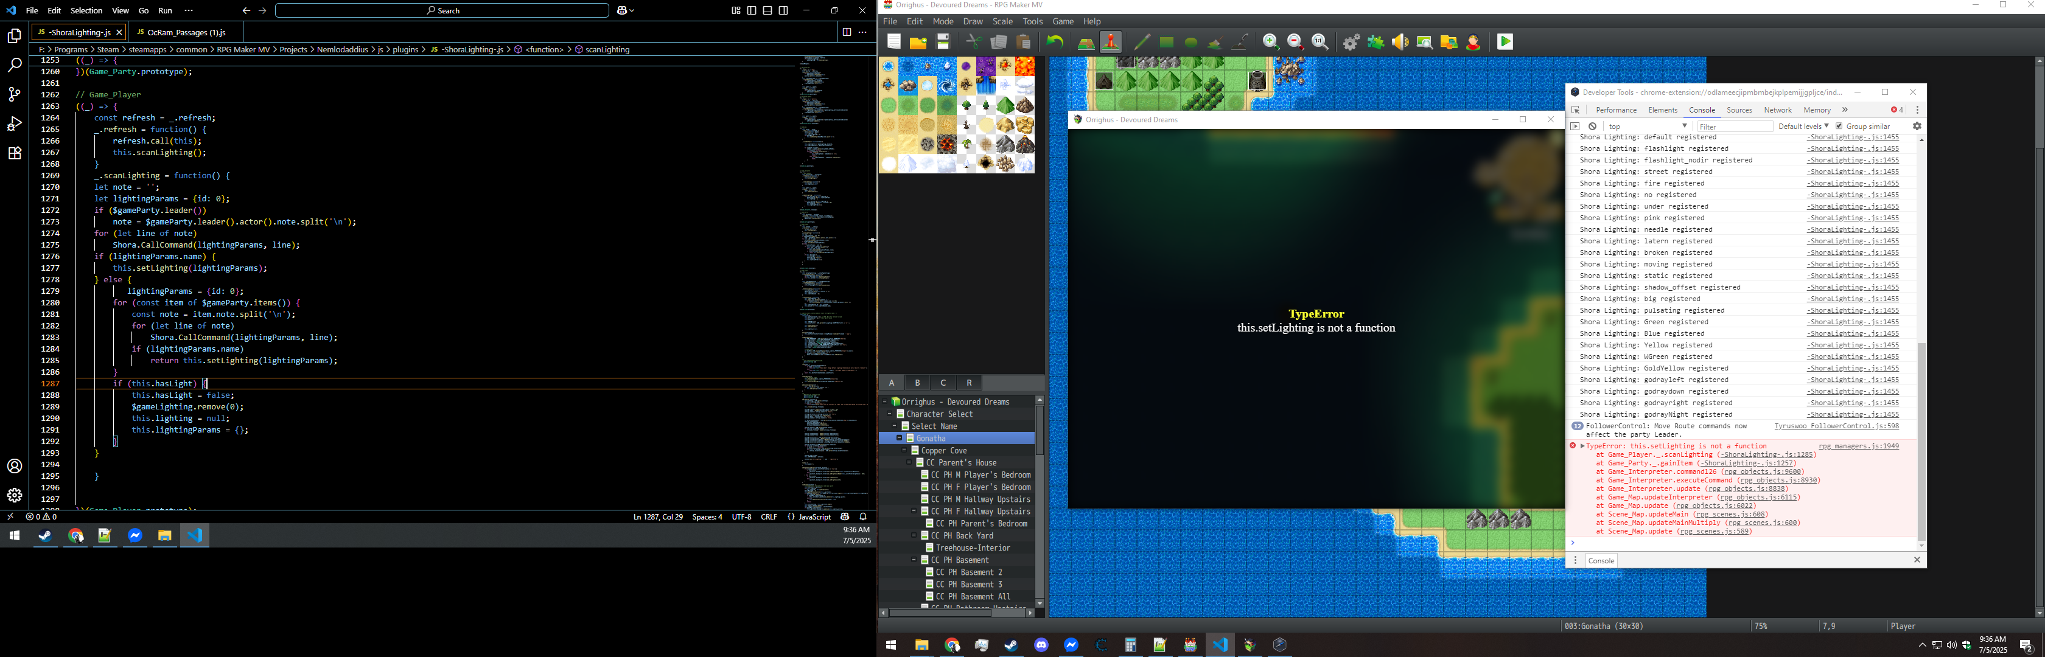Click Zoom Out magnifier icon
2045x657 pixels.
click(x=1296, y=42)
